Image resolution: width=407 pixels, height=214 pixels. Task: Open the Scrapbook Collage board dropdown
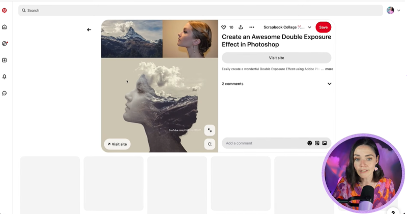[287, 28]
